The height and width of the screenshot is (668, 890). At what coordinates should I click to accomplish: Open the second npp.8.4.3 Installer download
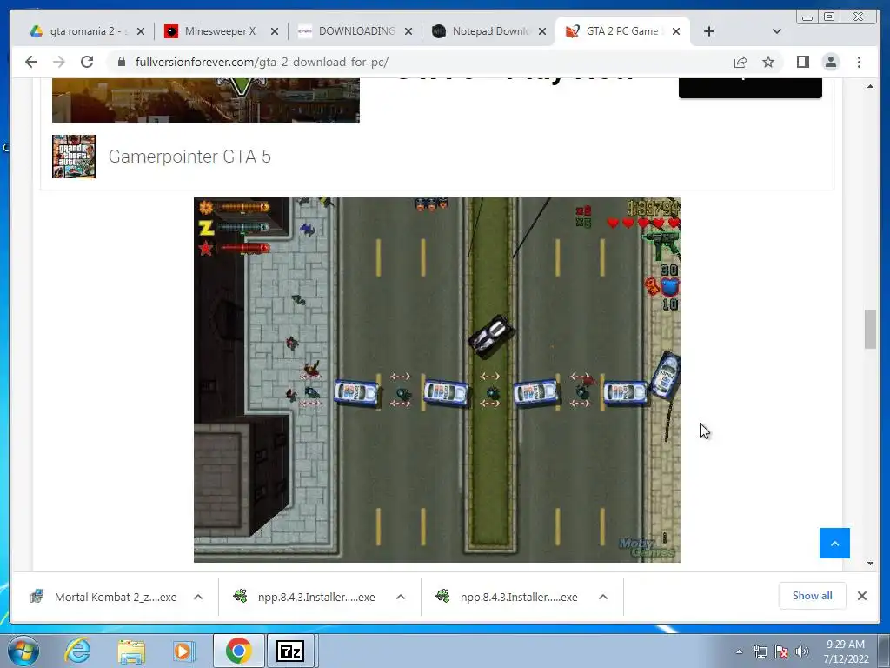tap(508, 597)
